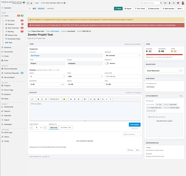Open Taskpool in sidebar
The image size is (186, 176).
pos(11,24)
